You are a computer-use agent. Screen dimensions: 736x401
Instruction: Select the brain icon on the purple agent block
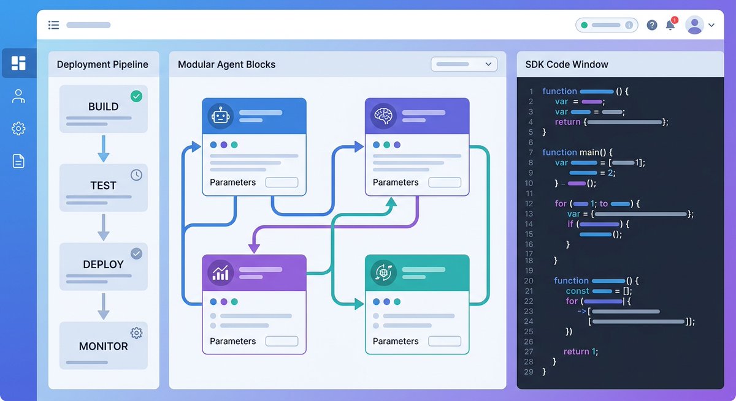(383, 115)
